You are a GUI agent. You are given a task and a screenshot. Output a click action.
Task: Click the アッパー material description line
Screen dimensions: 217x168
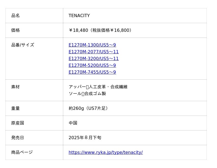coord(98,87)
